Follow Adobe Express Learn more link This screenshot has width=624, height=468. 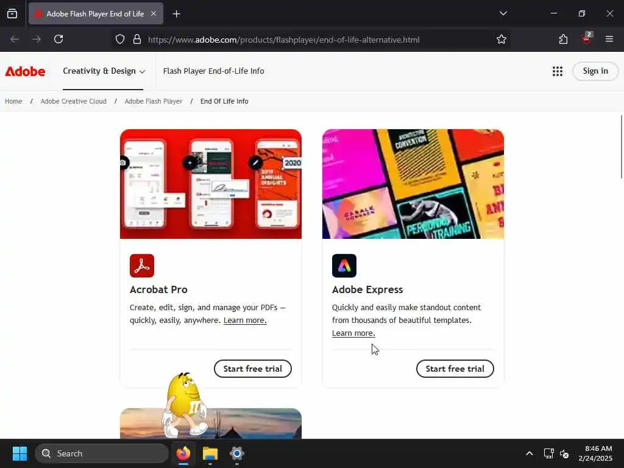(x=353, y=333)
